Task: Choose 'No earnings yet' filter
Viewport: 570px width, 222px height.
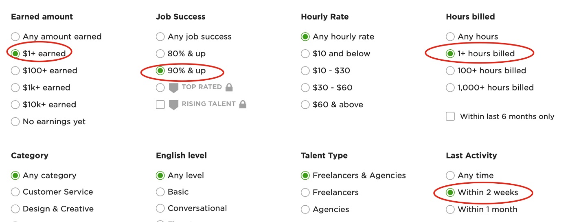Action: (15, 122)
